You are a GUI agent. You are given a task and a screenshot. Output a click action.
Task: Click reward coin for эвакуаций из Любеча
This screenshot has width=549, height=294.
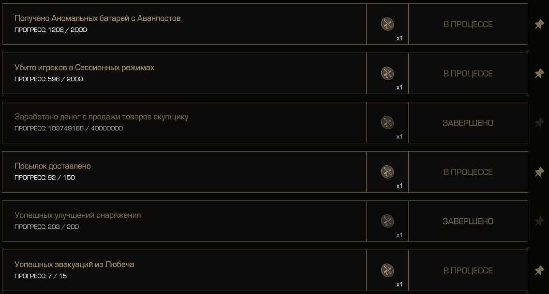[387, 270]
